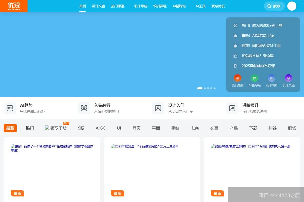Click the 优设 logo in the top corner
Image resolution: width=304 pixels, height=202 pixels.
[14, 6]
